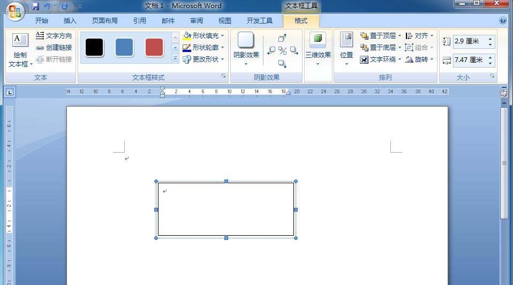Image resolution: width=513 pixels, height=285 pixels.
Task: Move the style gallery to the previous row
Action: [x=175, y=37]
